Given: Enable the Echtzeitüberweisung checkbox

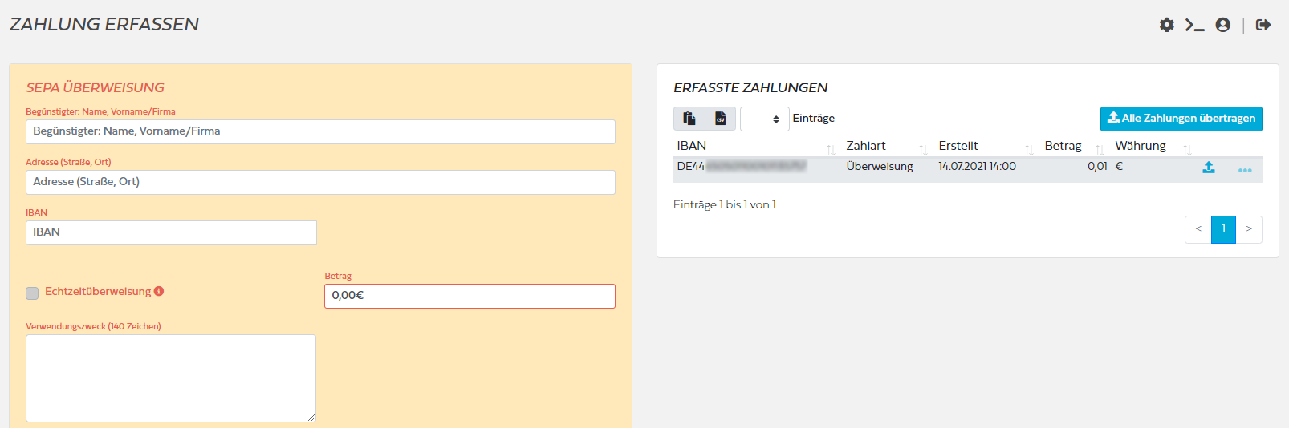Looking at the screenshot, I should point(32,293).
